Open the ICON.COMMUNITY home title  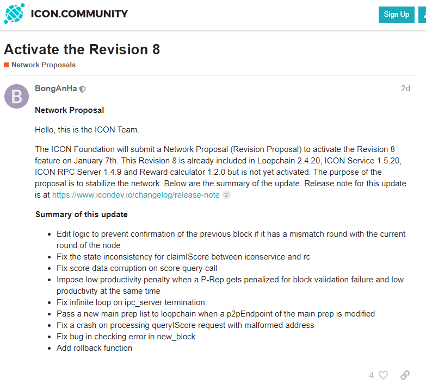point(79,14)
